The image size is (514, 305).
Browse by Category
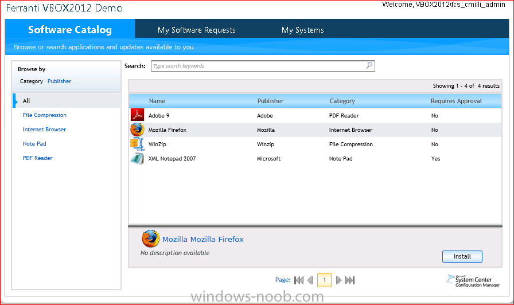pyautogui.click(x=32, y=81)
